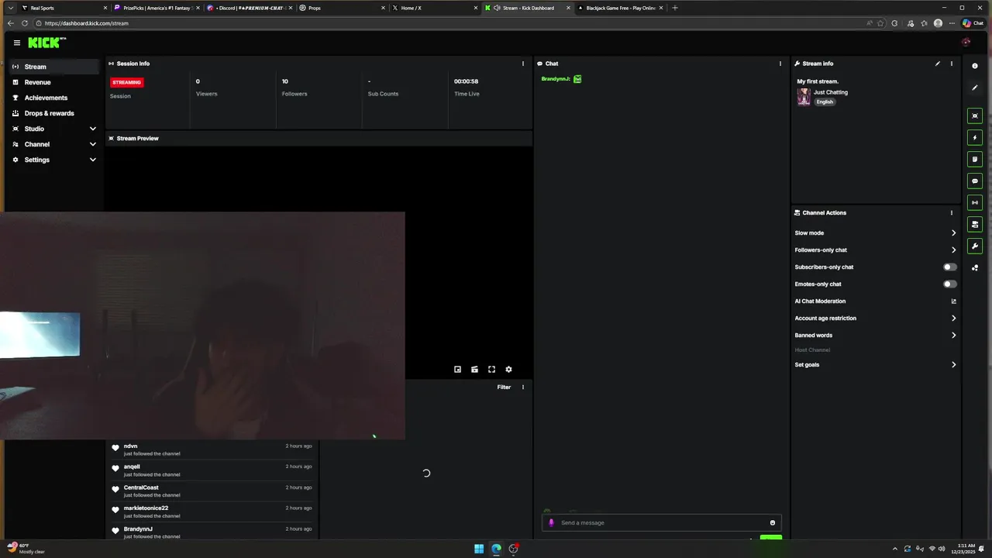Image resolution: width=992 pixels, height=558 pixels.
Task: Open Banned words options
Action: (876, 335)
